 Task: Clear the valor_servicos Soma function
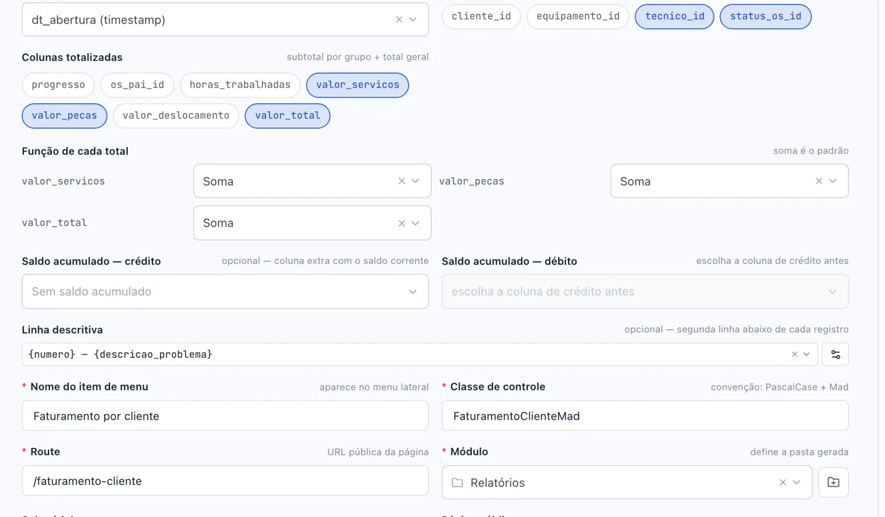point(402,181)
